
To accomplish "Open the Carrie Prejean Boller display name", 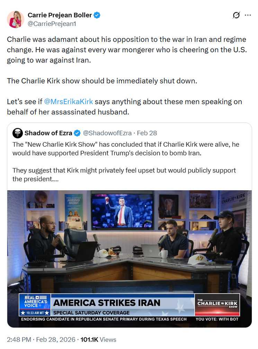I will click(60, 15).
